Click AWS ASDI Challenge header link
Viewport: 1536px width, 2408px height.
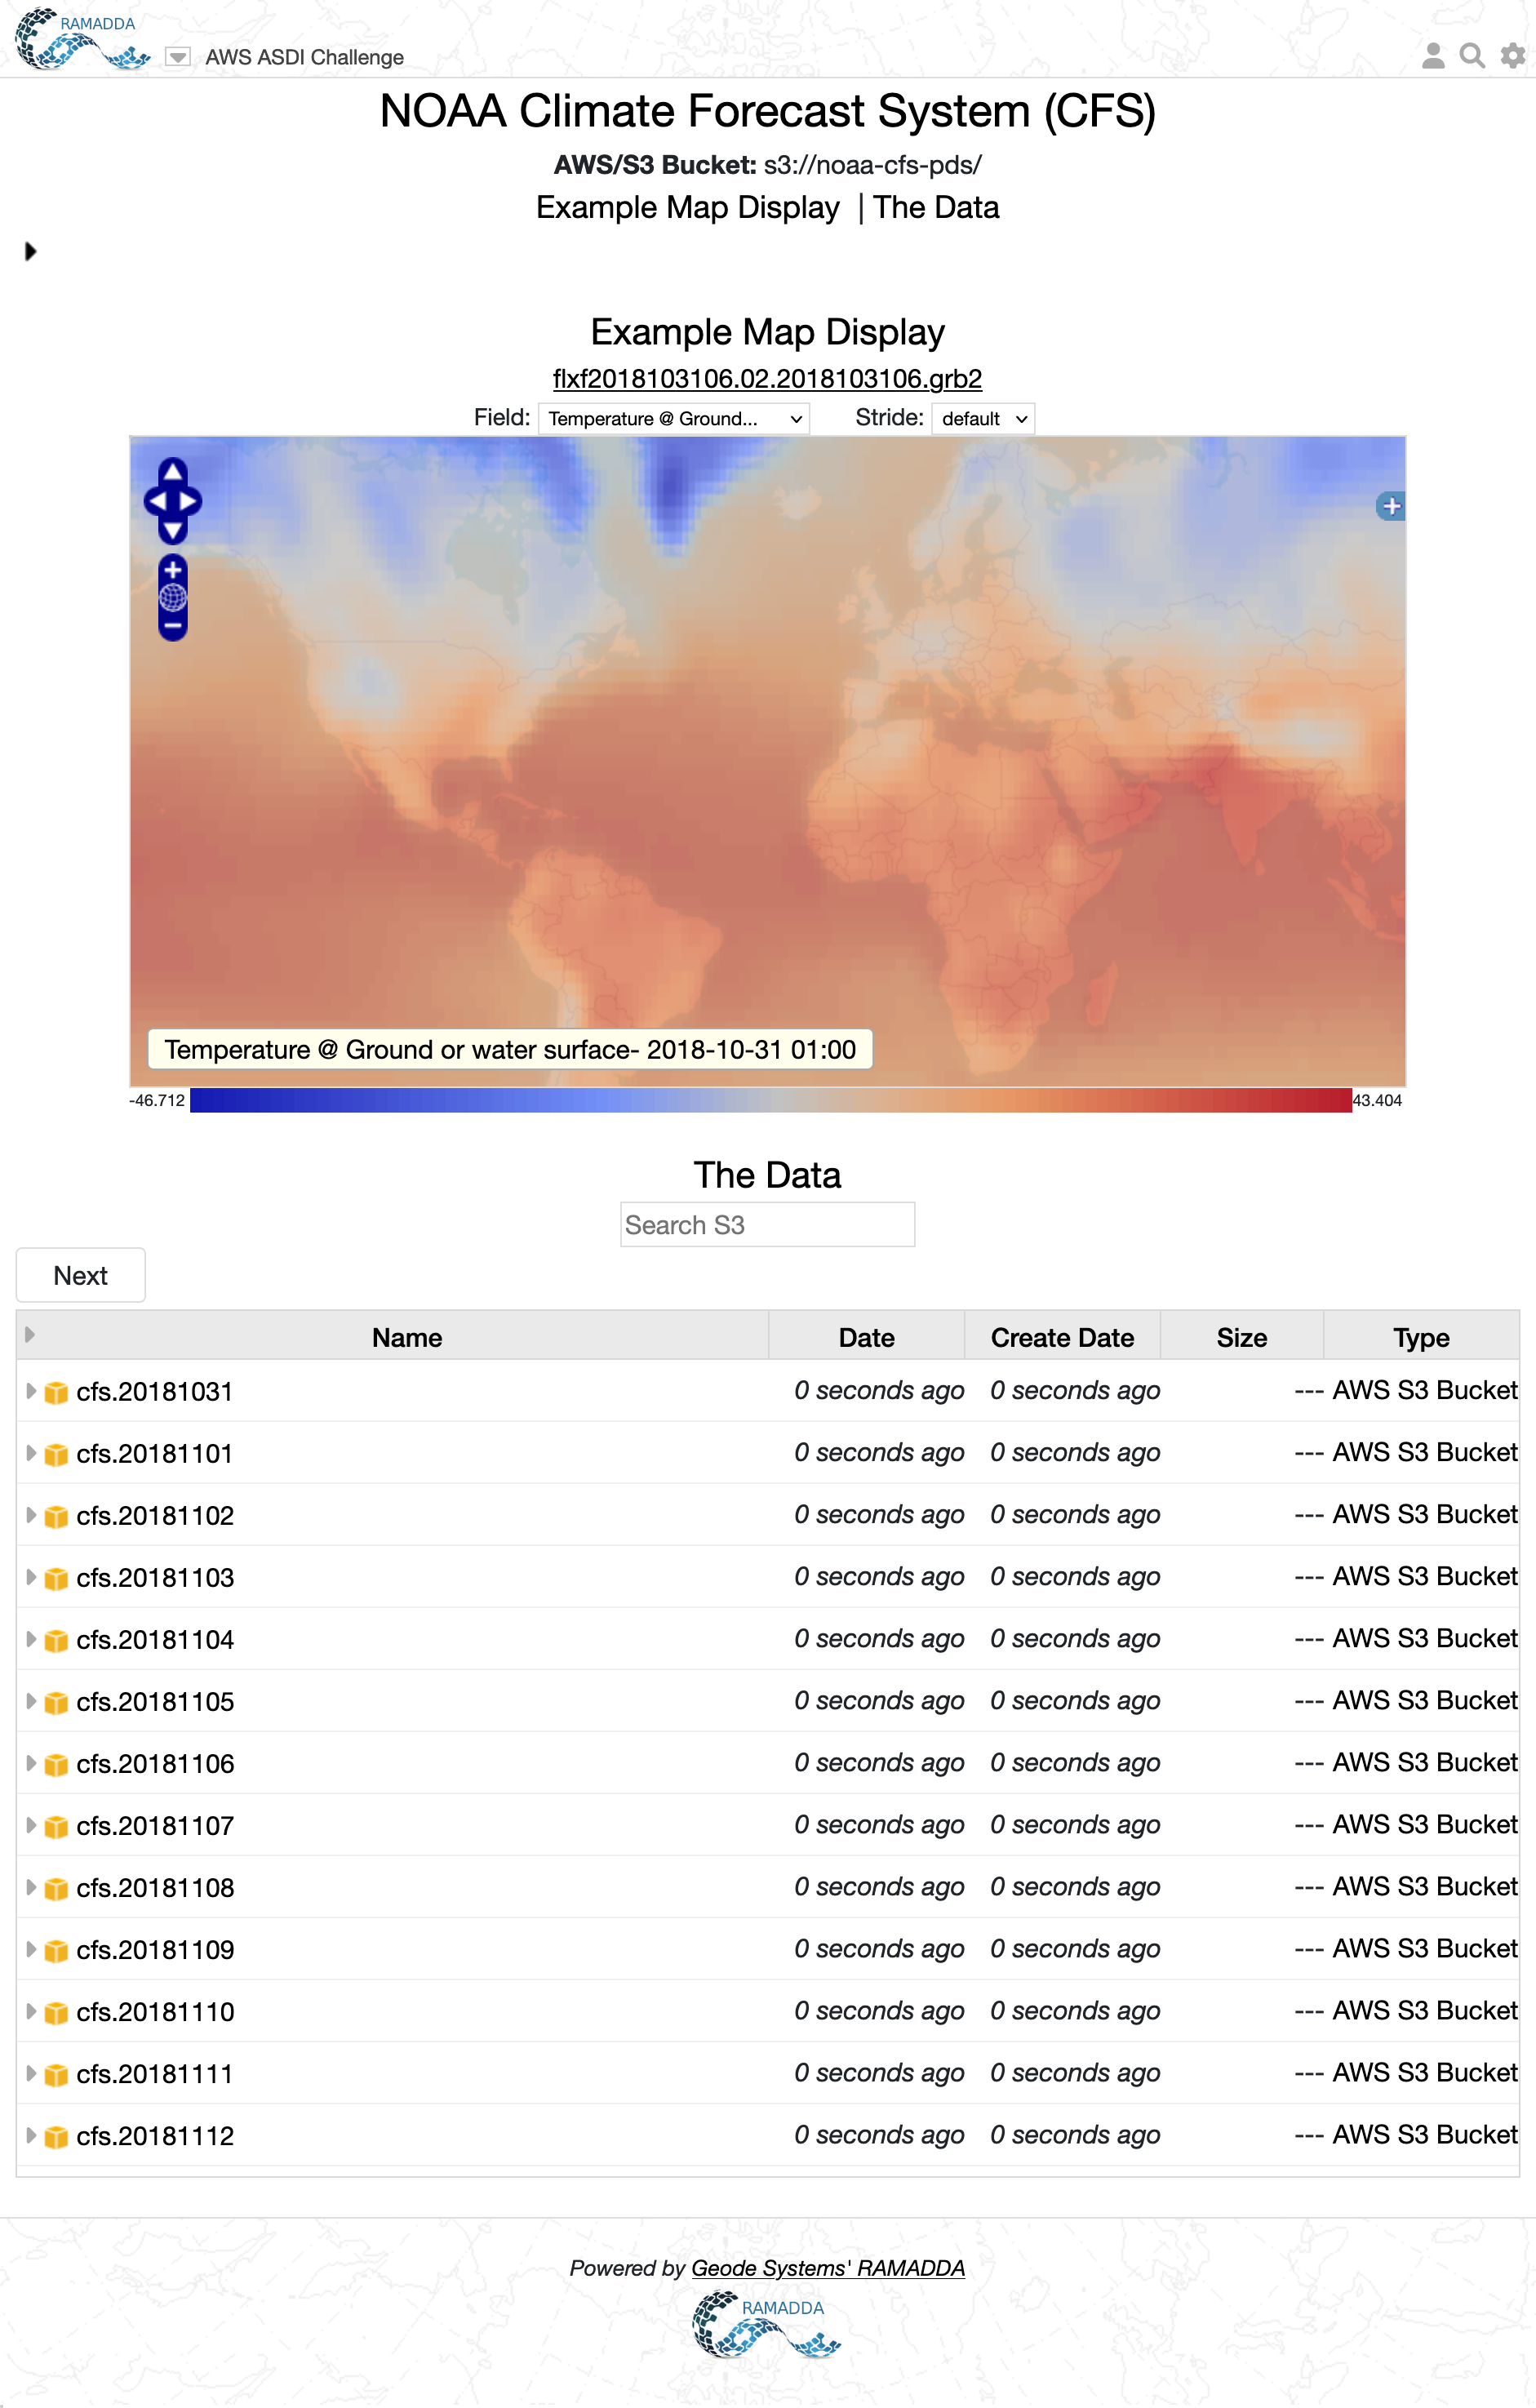point(304,57)
